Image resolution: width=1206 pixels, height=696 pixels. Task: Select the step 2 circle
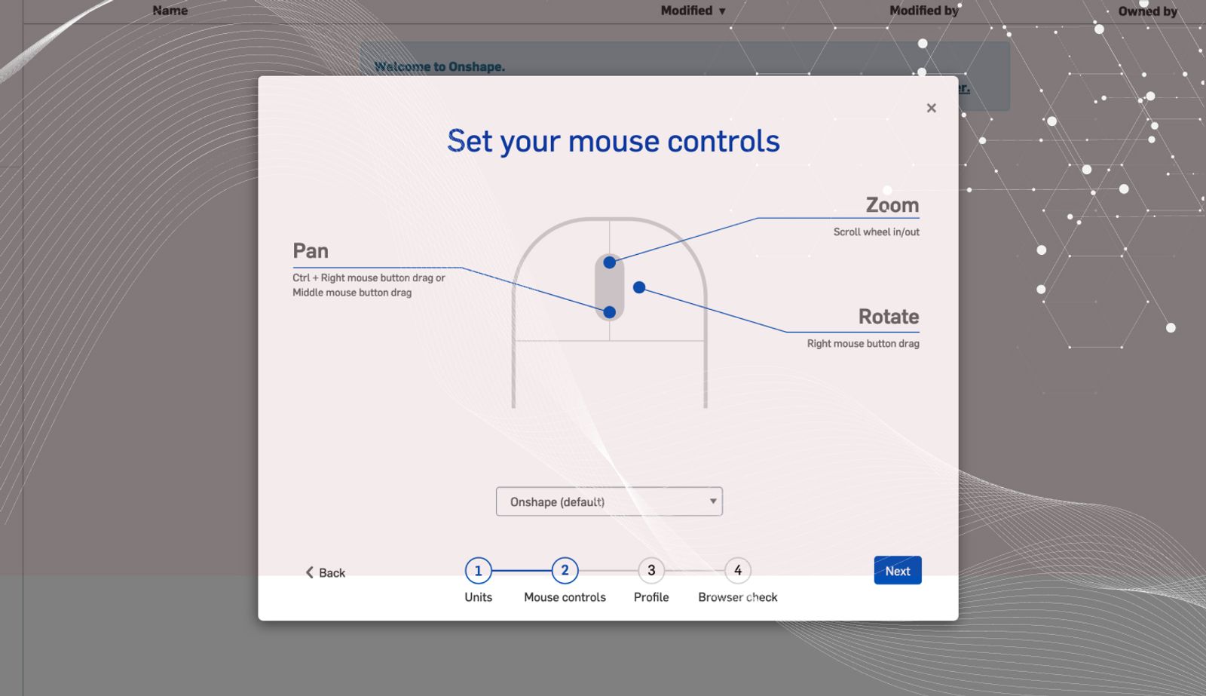click(565, 571)
